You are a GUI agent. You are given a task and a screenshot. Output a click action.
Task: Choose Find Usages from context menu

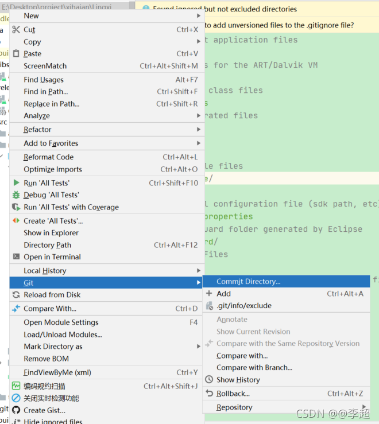pyautogui.click(x=107, y=80)
